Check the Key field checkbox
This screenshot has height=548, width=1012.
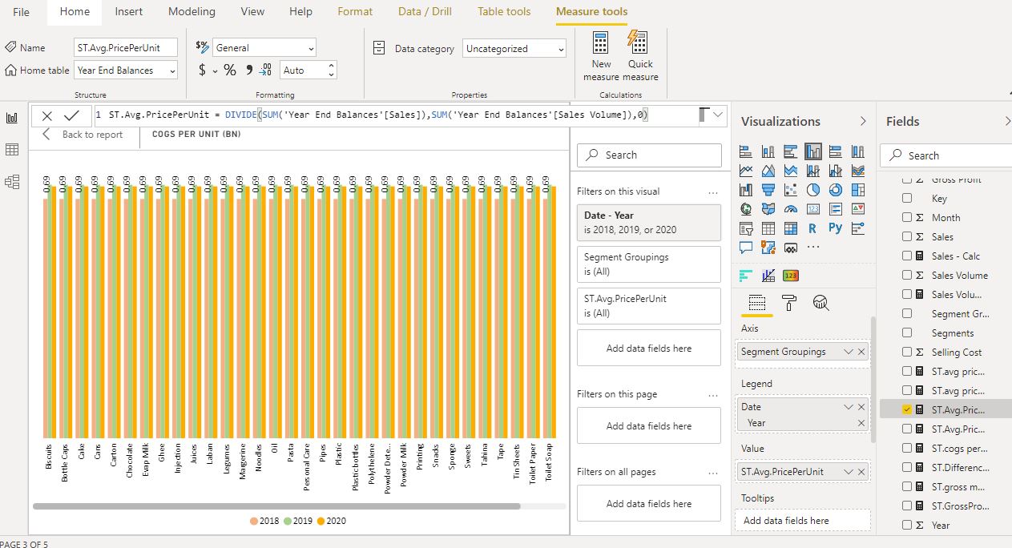coord(907,198)
